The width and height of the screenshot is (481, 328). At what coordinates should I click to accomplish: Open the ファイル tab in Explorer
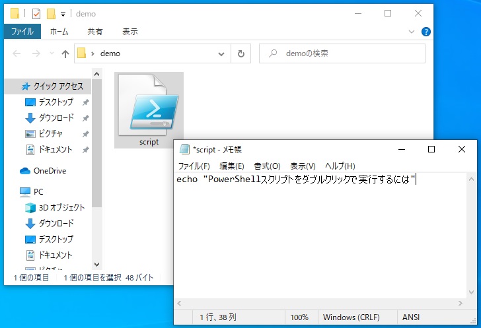tap(22, 32)
